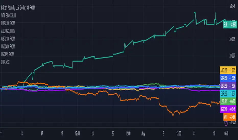Select the USDCAD, FXCM legend entry

tap(8, 47)
